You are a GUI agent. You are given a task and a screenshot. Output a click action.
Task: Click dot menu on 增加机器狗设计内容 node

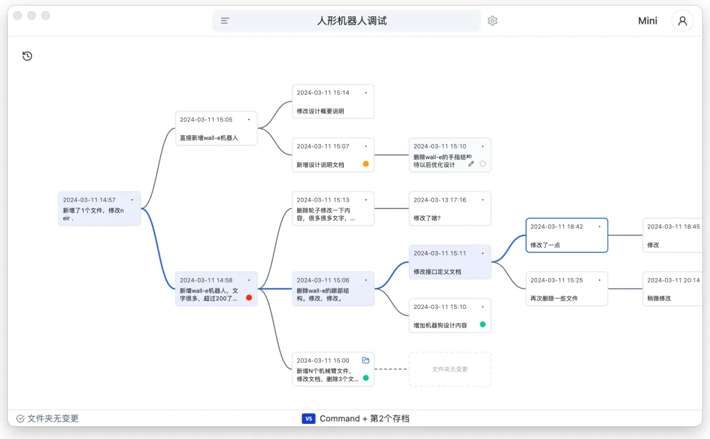pos(483,307)
